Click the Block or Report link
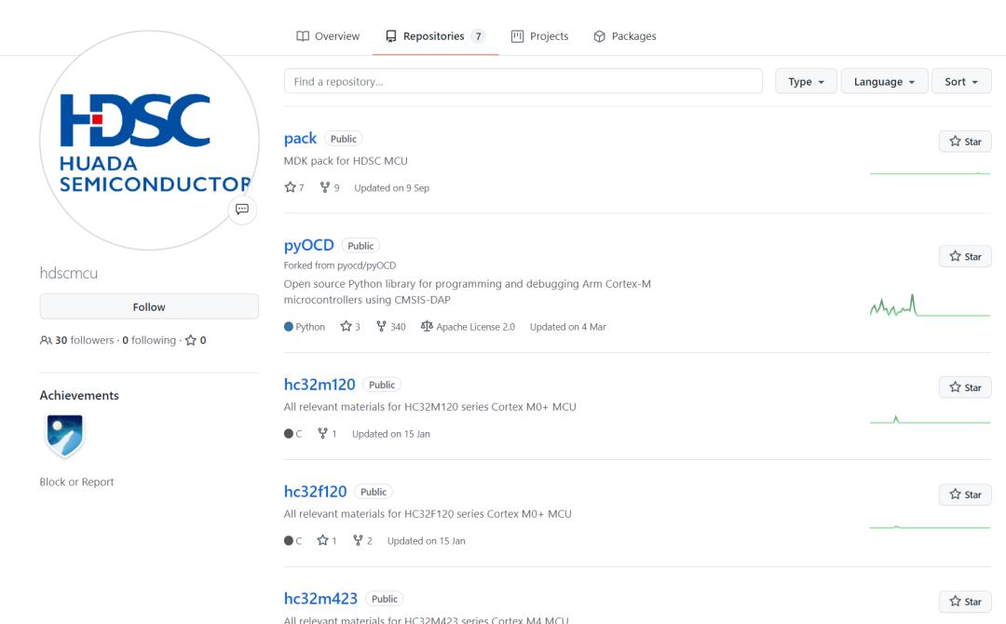Screen dimensions: 1006x624 coord(76,482)
